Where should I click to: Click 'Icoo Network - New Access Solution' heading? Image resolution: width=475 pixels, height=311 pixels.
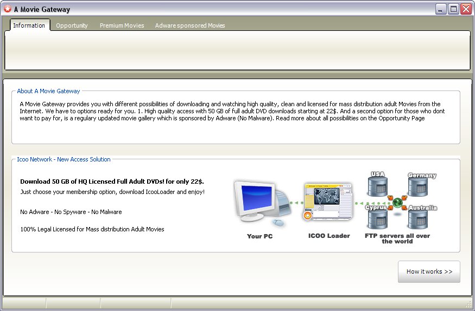[x=64, y=159]
